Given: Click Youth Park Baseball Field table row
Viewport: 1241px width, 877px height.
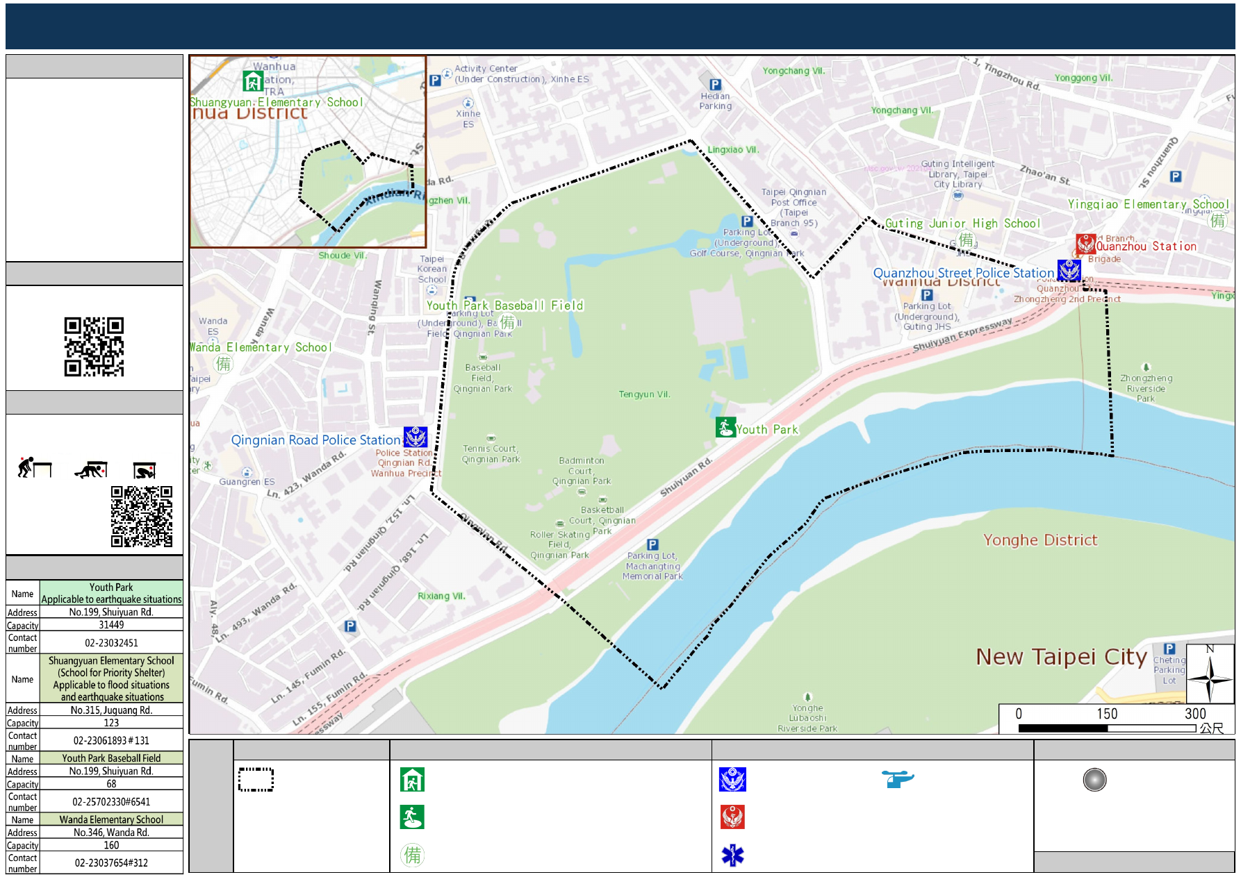Looking at the screenshot, I should (x=94, y=758).
